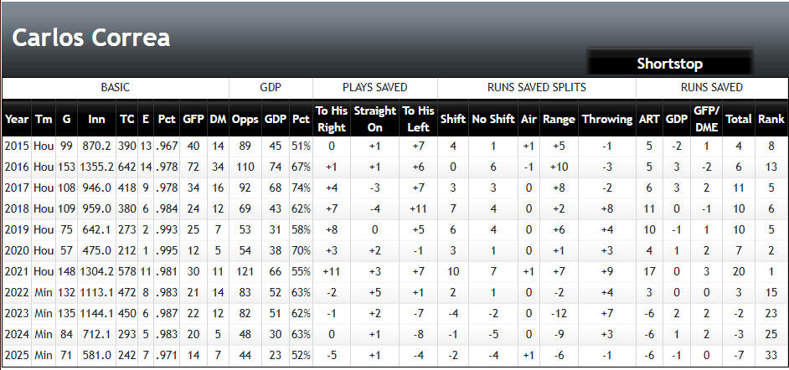The height and width of the screenshot is (370, 789).
Task: Open the Shortstop position selector
Action: pyautogui.click(x=668, y=64)
